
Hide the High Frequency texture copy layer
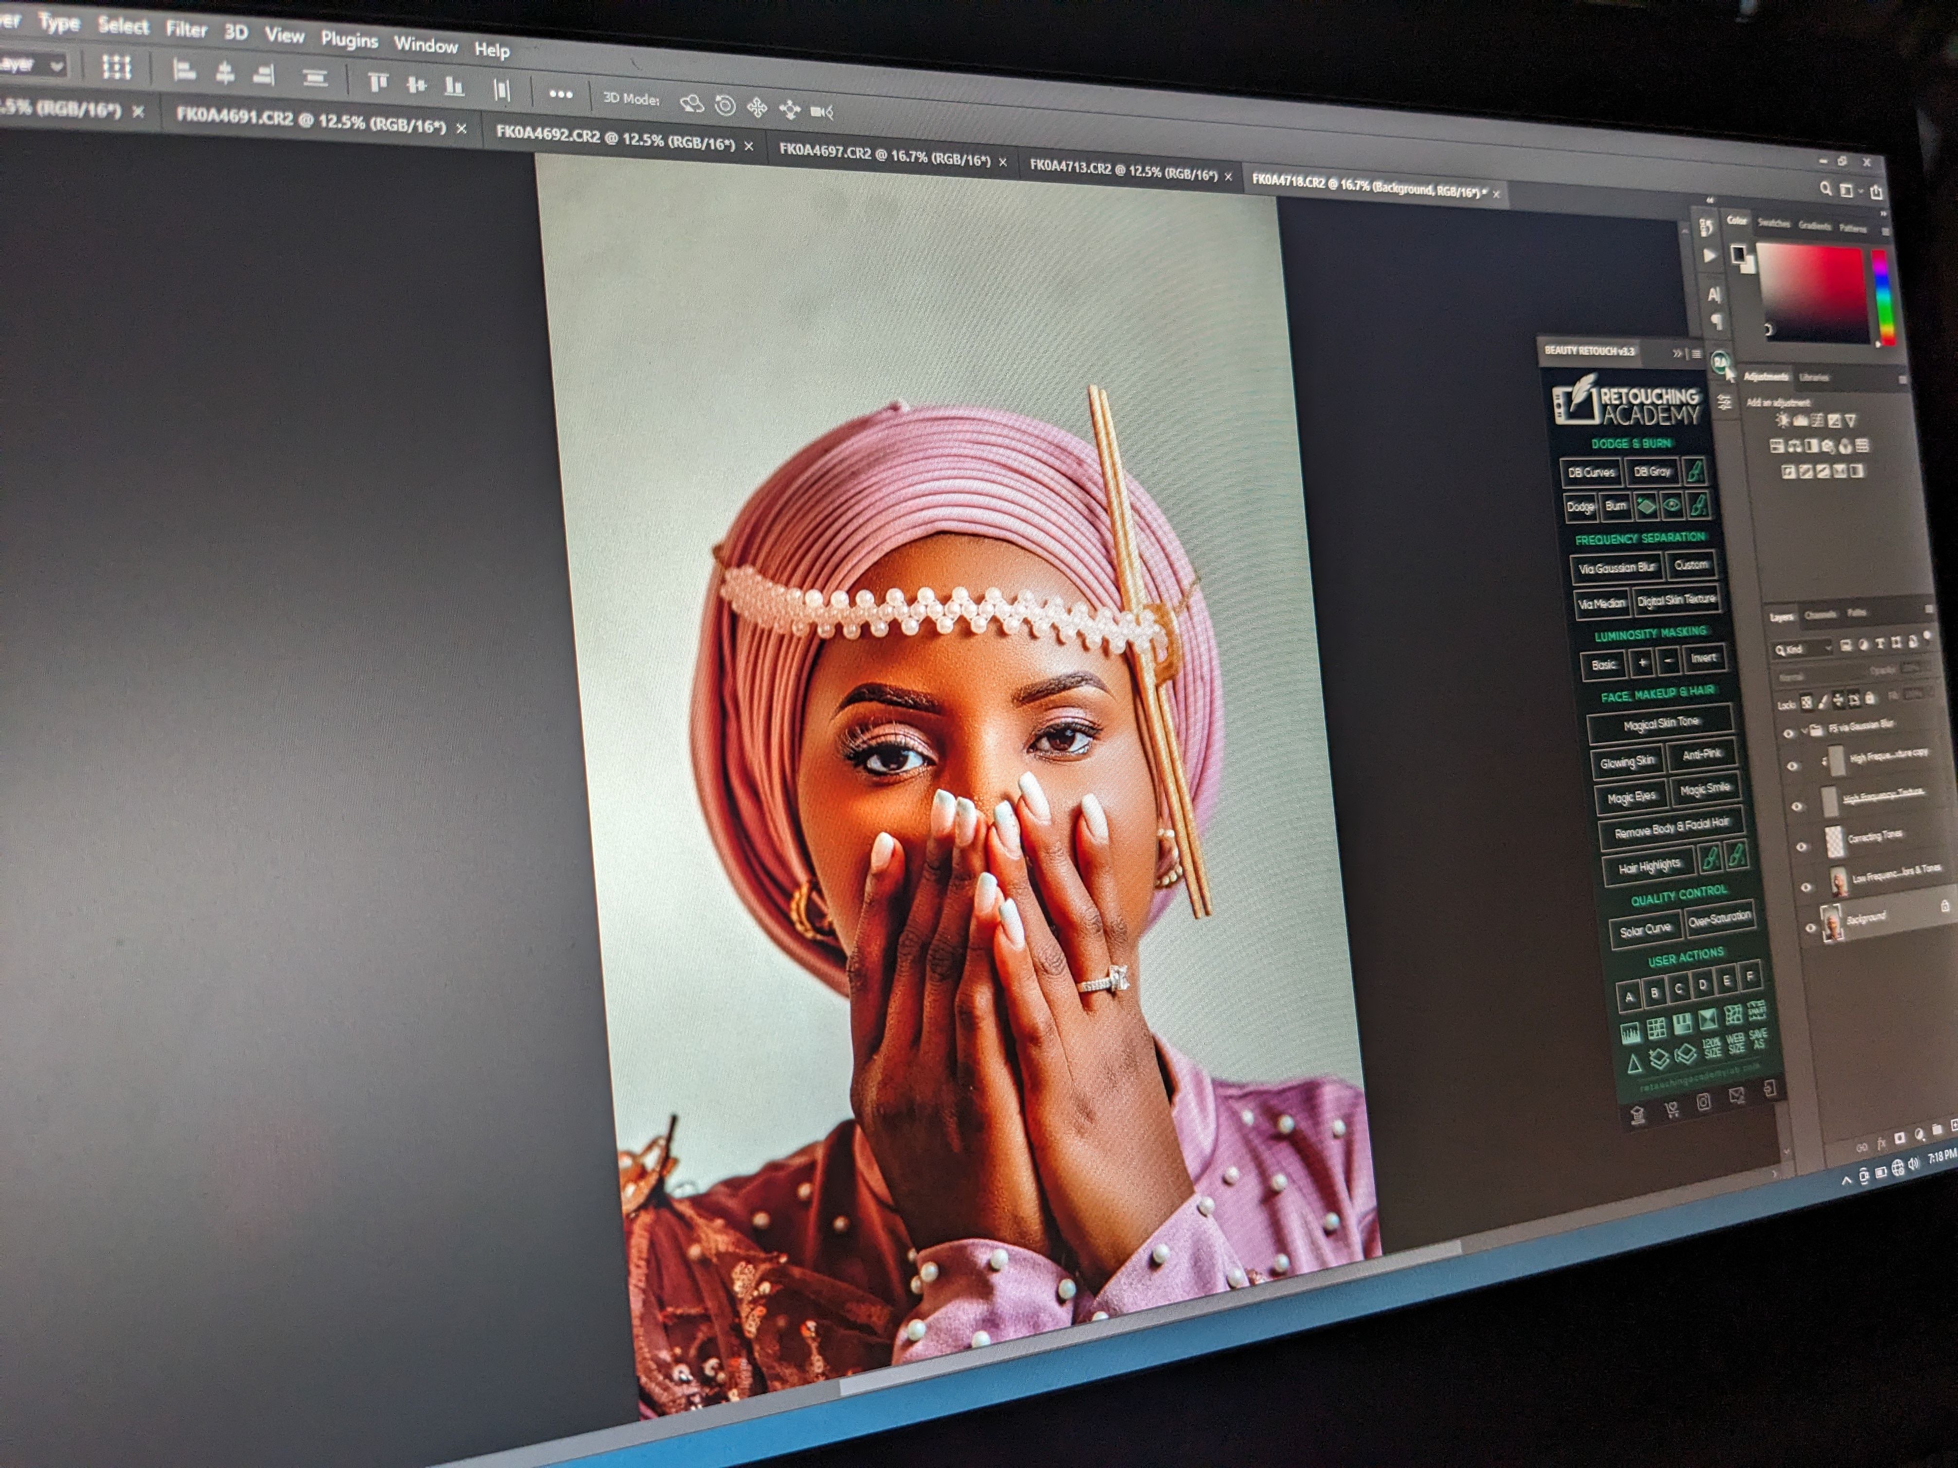[1792, 767]
